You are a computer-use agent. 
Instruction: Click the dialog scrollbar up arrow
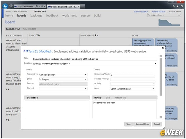(x=161, y=56)
